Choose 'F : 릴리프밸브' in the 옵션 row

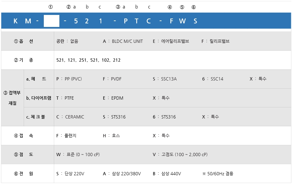tap(215, 41)
